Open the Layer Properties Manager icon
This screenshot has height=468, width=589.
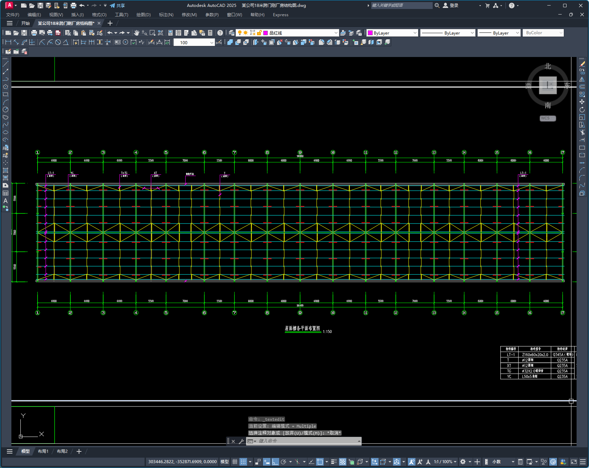[x=232, y=33]
